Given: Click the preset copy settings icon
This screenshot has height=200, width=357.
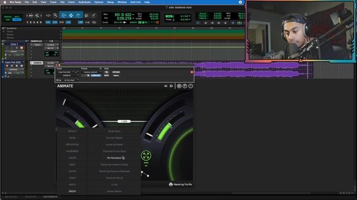Looking at the screenshot, I should coord(88,76).
